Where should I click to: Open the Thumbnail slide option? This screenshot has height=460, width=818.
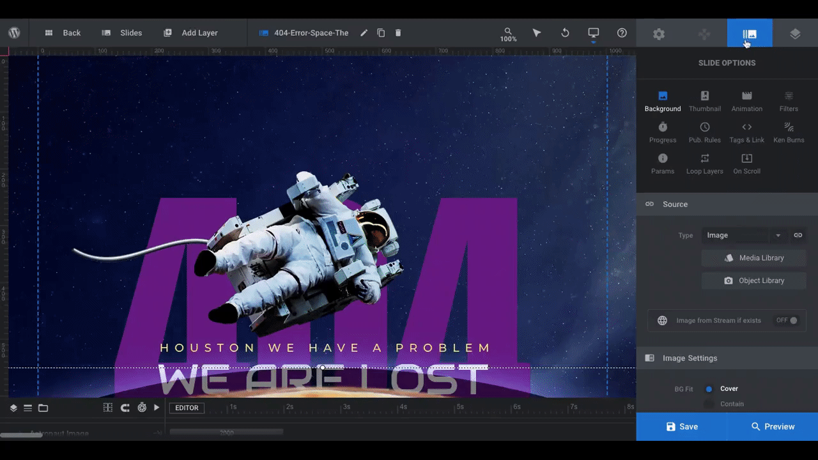(705, 101)
